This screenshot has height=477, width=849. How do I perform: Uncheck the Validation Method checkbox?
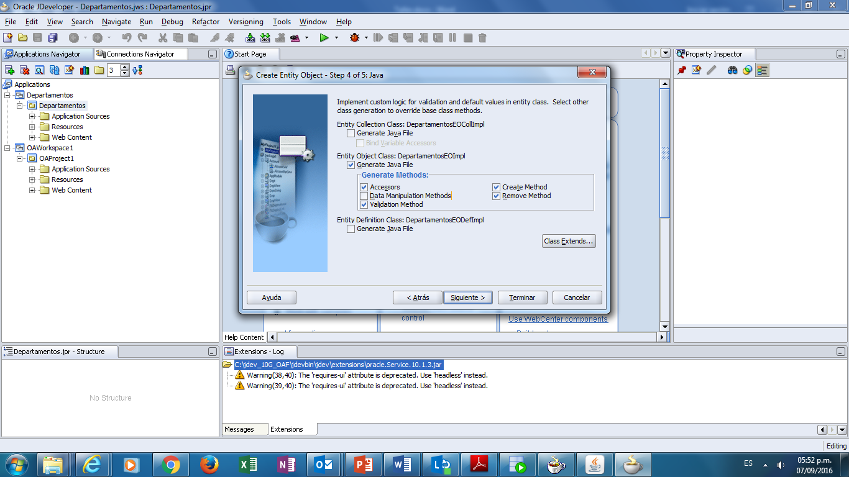(364, 204)
